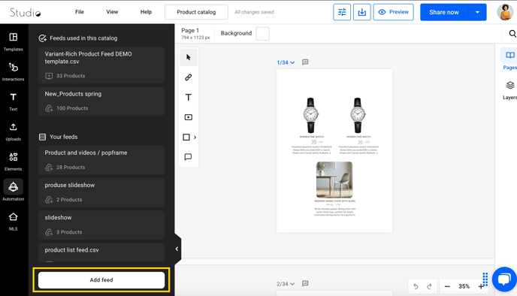Image resolution: width=517 pixels, height=296 pixels.
Task: Select the video embed tool
Action: 189,117
